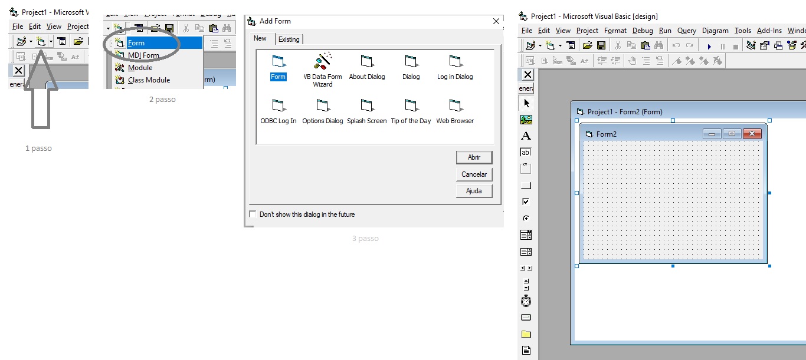Open Menu Editor from design window toolbar
Screen dimensions: 806x360
pos(571,45)
